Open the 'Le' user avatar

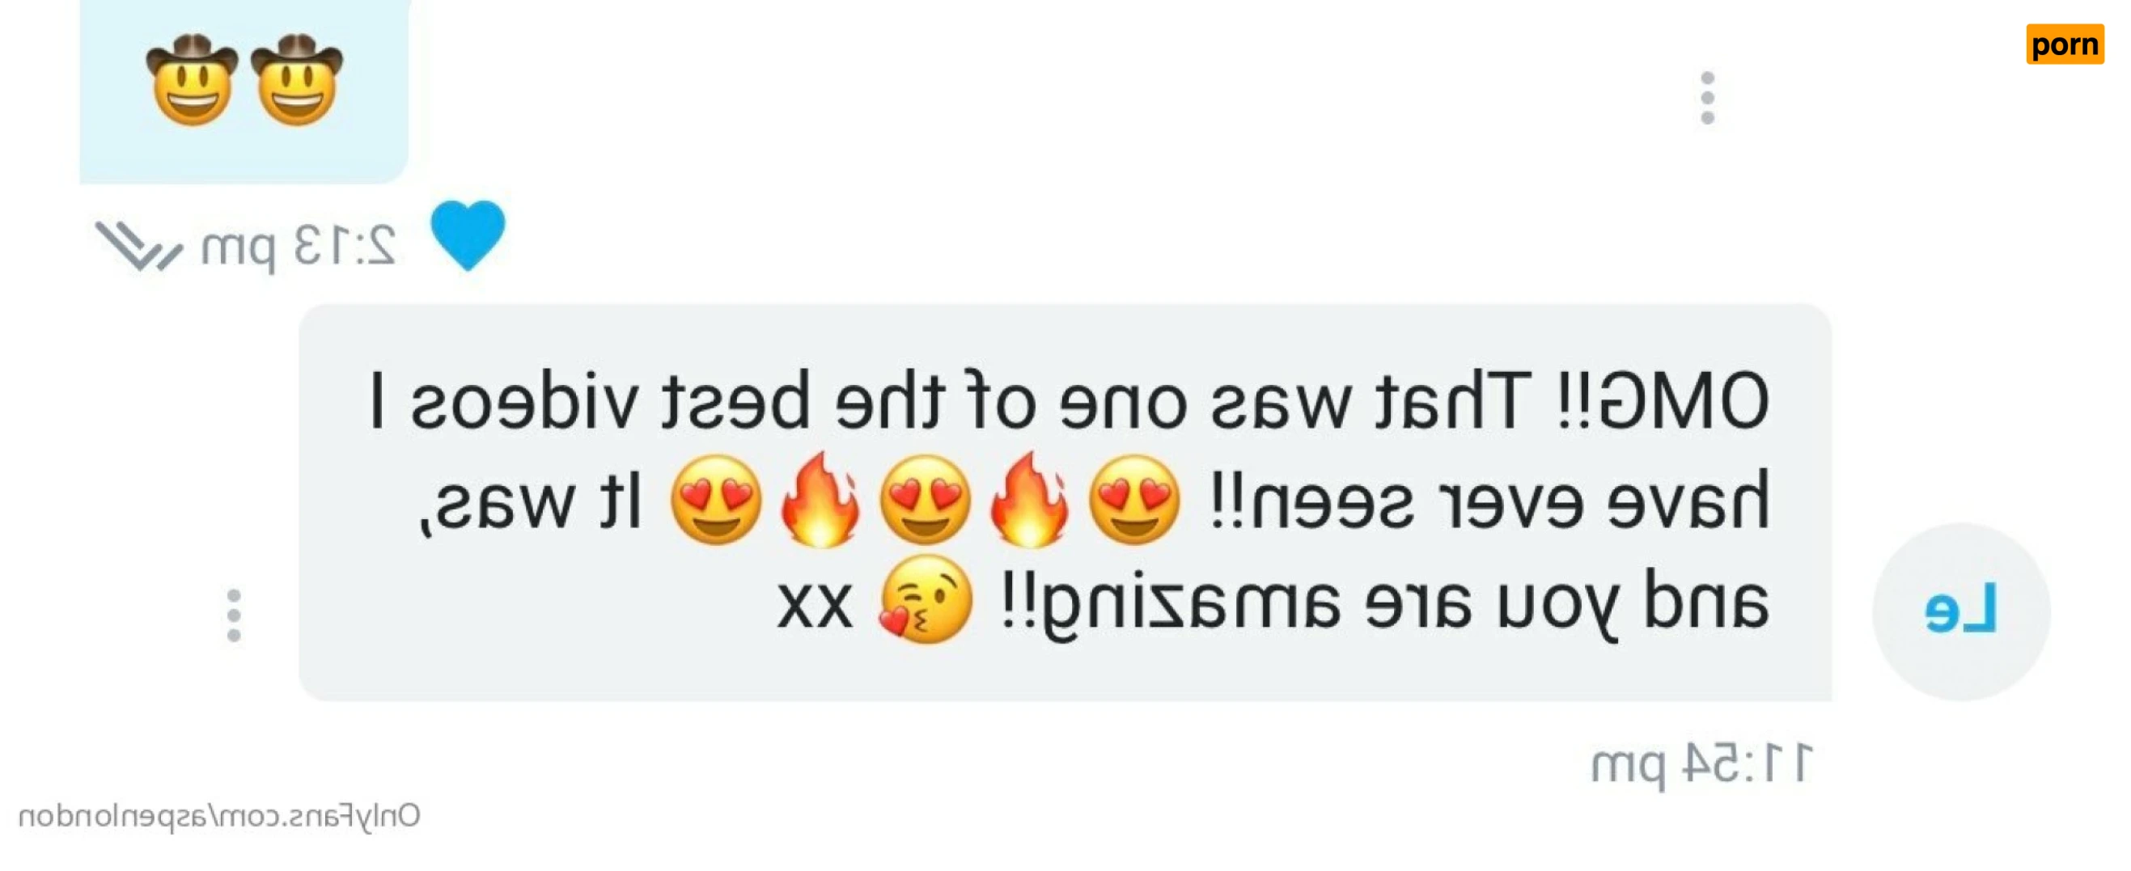point(1961,611)
